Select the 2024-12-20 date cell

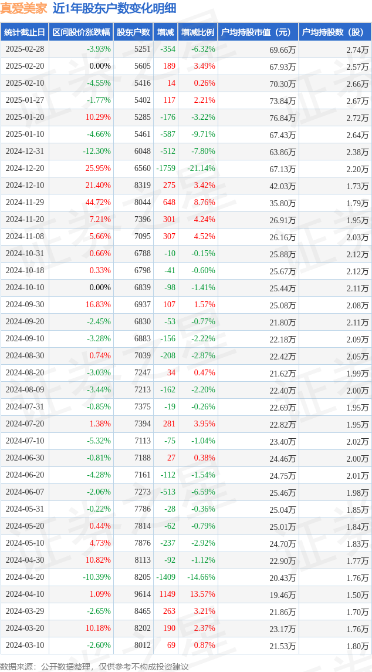tap(25, 169)
